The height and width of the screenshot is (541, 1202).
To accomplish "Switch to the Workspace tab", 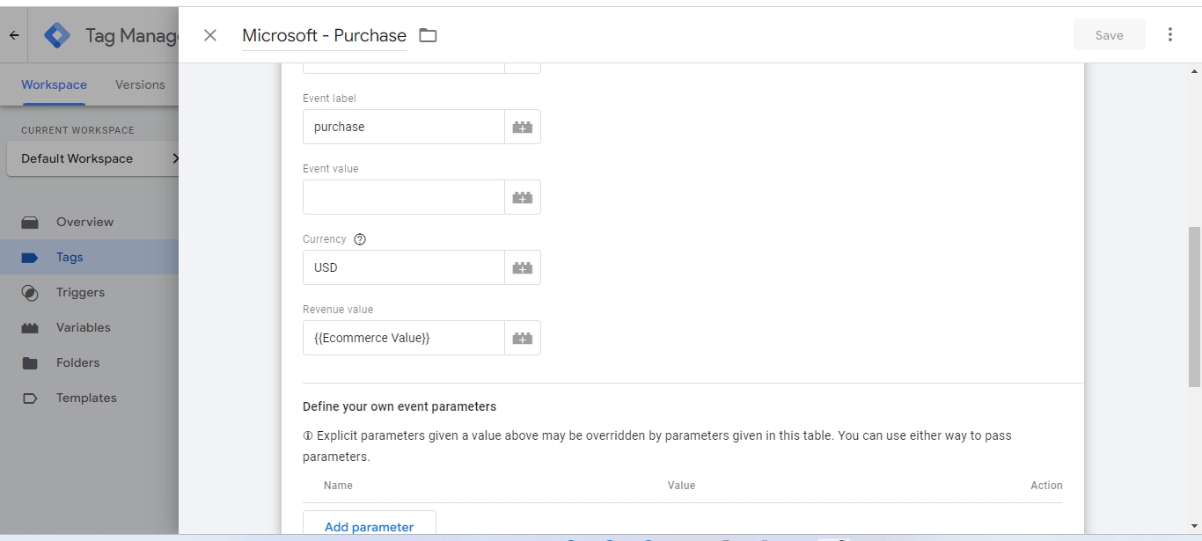I will pos(54,84).
